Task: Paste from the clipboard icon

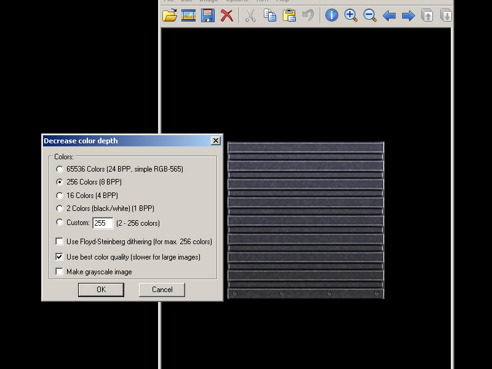Action: tap(289, 15)
